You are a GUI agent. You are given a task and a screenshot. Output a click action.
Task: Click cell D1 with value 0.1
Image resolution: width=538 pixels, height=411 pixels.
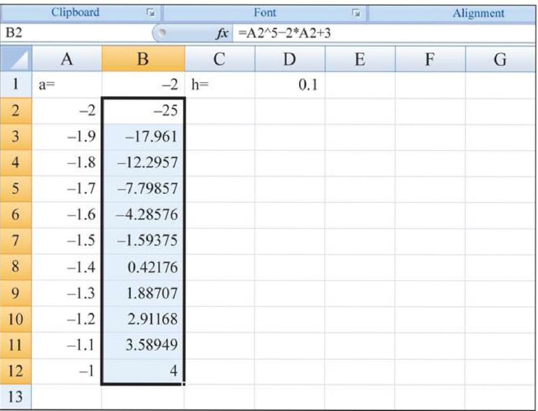290,84
